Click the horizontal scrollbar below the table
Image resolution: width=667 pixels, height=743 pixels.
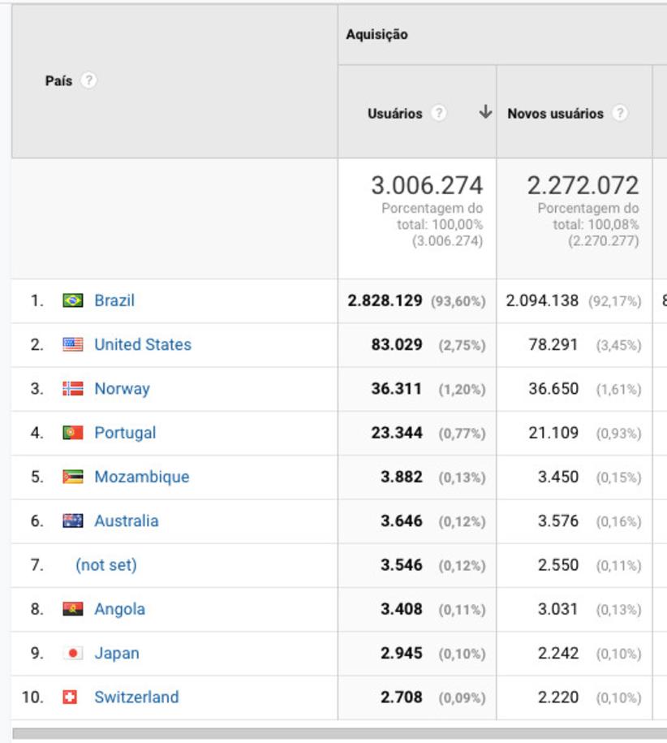[x=339, y=734]
